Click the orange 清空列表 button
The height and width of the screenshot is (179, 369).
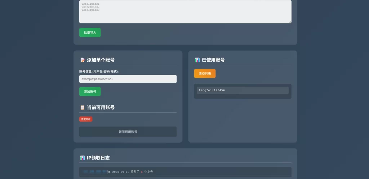click(205, 74)
